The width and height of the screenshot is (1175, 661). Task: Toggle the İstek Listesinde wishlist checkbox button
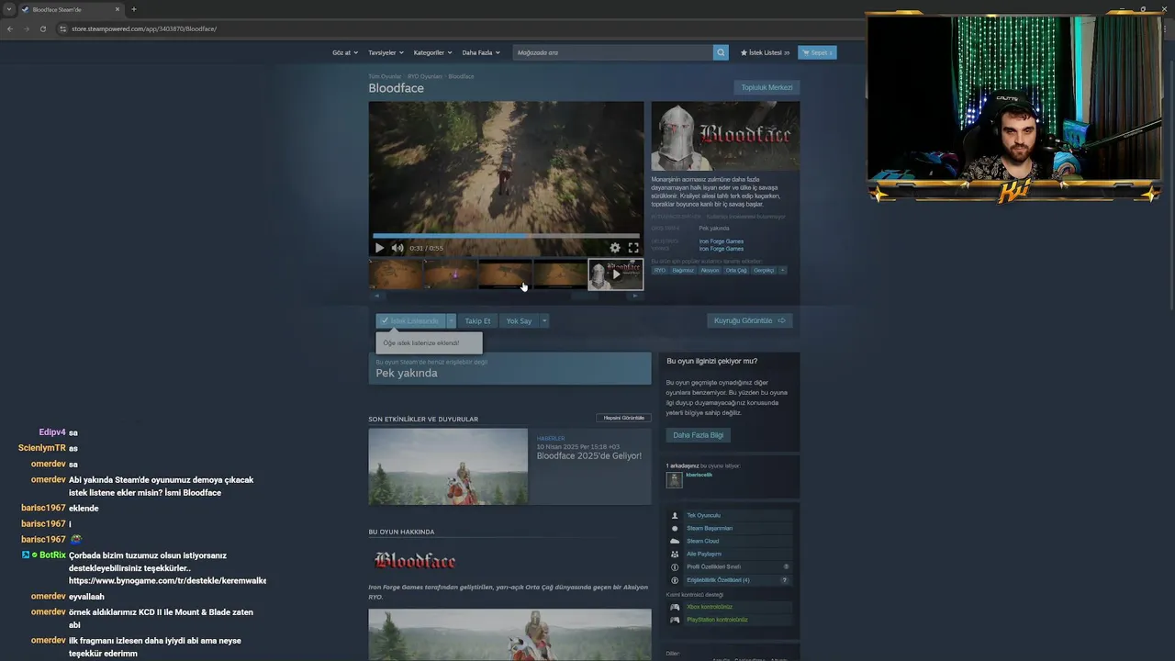click(410, 320)
